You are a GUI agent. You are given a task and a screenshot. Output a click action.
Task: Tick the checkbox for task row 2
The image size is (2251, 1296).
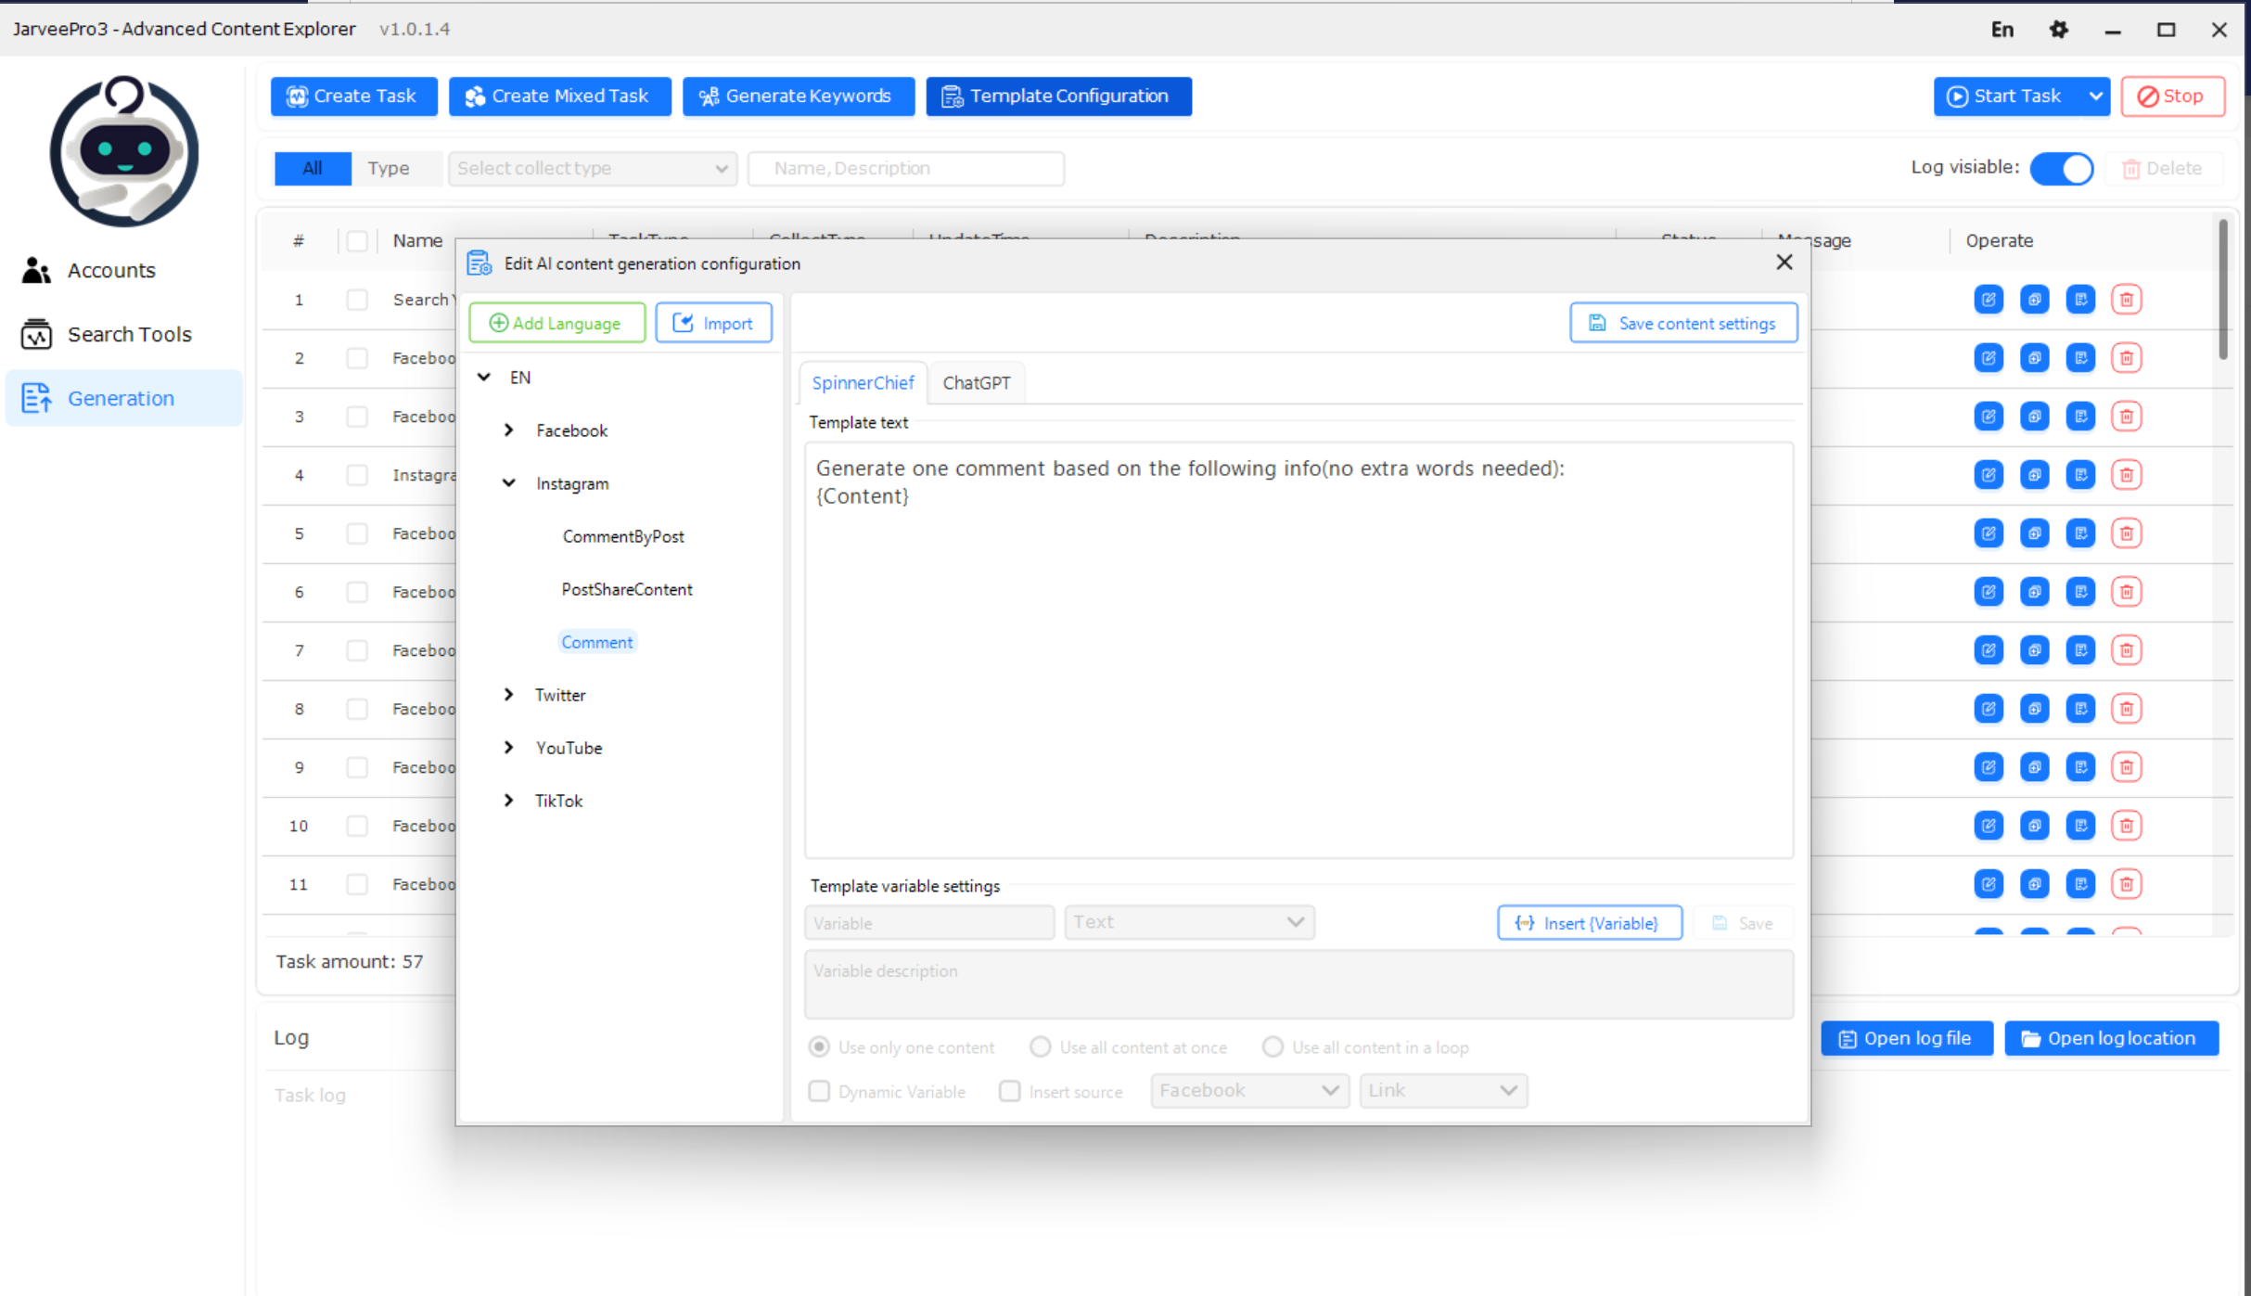coord(357,358)
